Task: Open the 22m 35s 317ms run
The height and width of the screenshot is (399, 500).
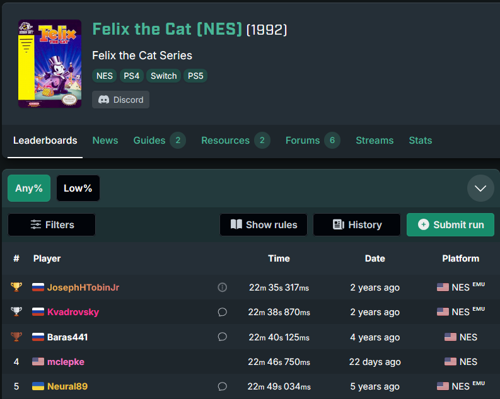Action: pos(279,287)
